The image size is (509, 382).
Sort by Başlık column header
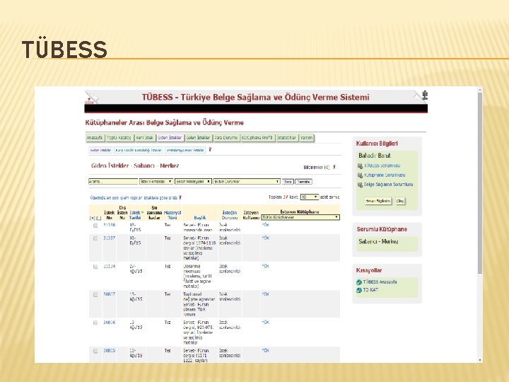click(x=199, y=218)
